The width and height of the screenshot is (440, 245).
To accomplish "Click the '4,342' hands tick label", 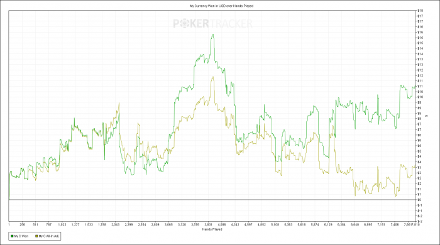I will pos(235,224).
